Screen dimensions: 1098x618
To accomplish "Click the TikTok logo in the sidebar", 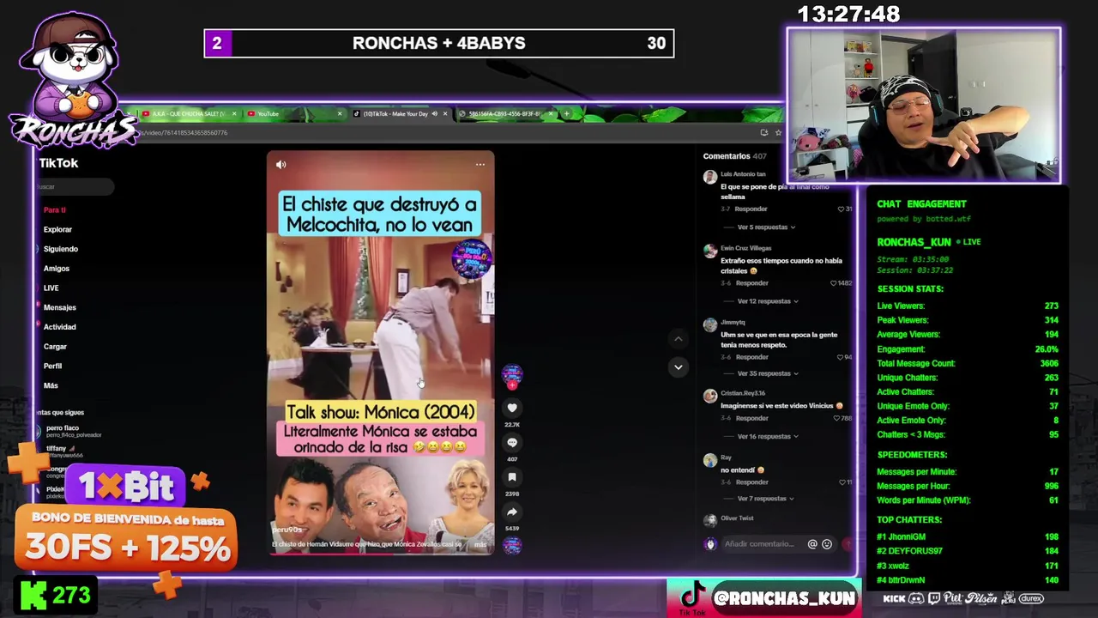I will (x=58, y=163).
